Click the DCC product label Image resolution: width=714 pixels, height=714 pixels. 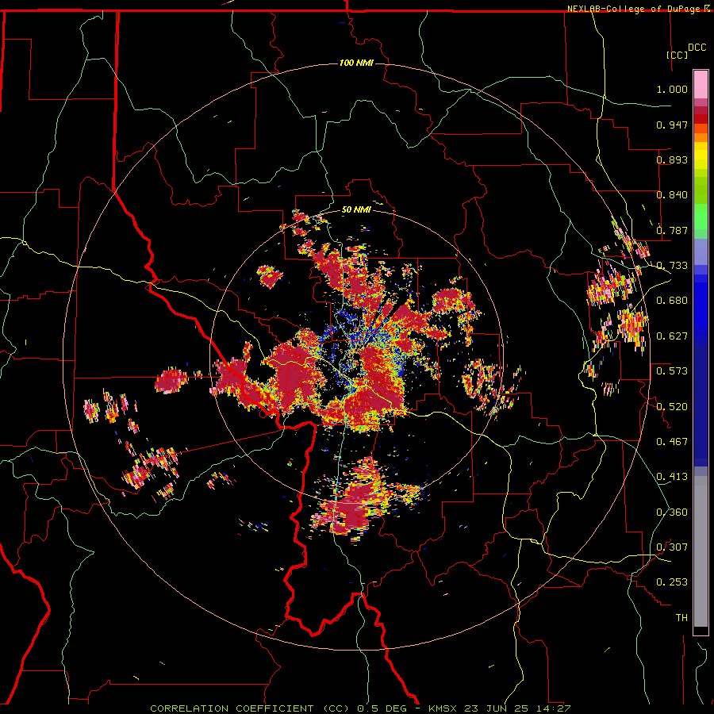tap(697, 48)
